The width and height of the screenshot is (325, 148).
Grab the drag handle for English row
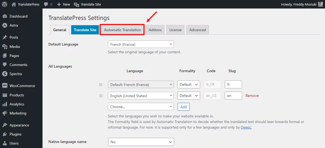click(x=101, y=96)
